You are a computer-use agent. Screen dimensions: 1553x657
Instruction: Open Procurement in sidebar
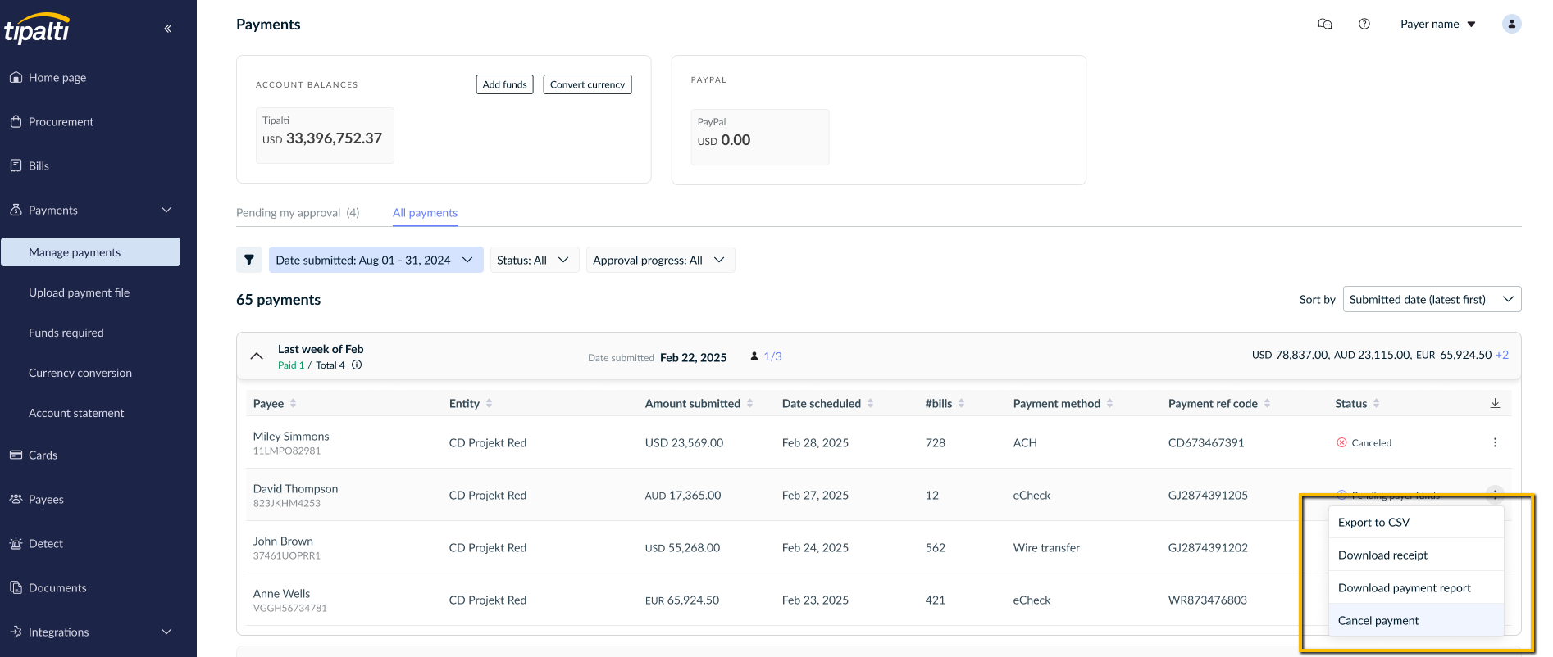[x=61, y=121]
